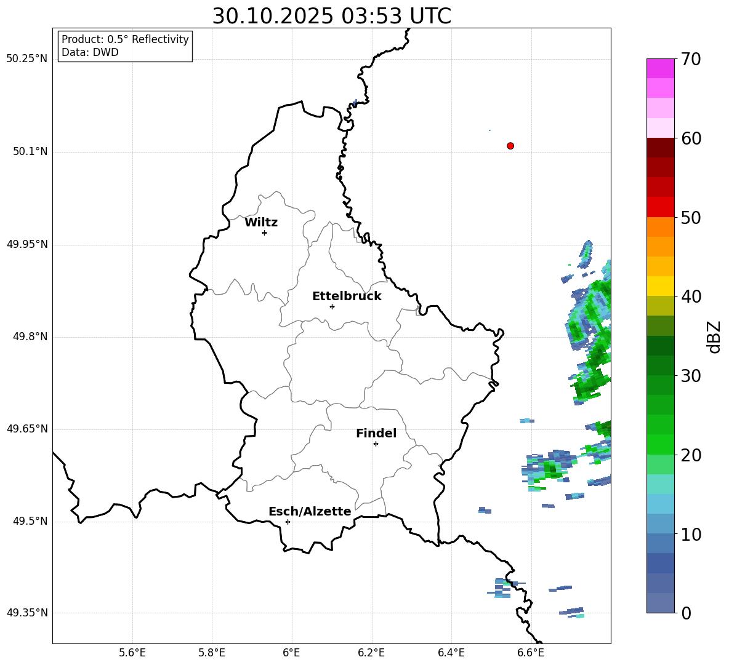The image size is (729, 665).
Task: Click the 6.6°E longitude label
Action: coord(531,653)
